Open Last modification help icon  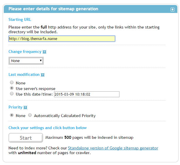coord(43,75)
